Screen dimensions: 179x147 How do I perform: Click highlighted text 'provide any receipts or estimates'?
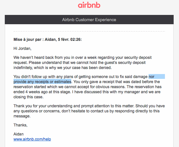[x=42, y=82]
